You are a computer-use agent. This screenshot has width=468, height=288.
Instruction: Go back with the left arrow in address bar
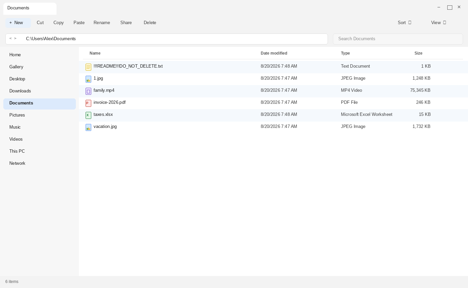coord(10,39)
